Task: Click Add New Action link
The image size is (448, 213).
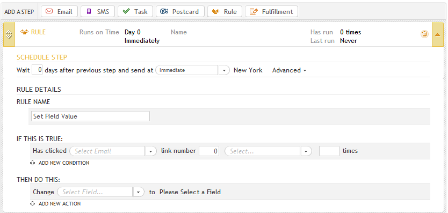Action: (x=56, y=203)
